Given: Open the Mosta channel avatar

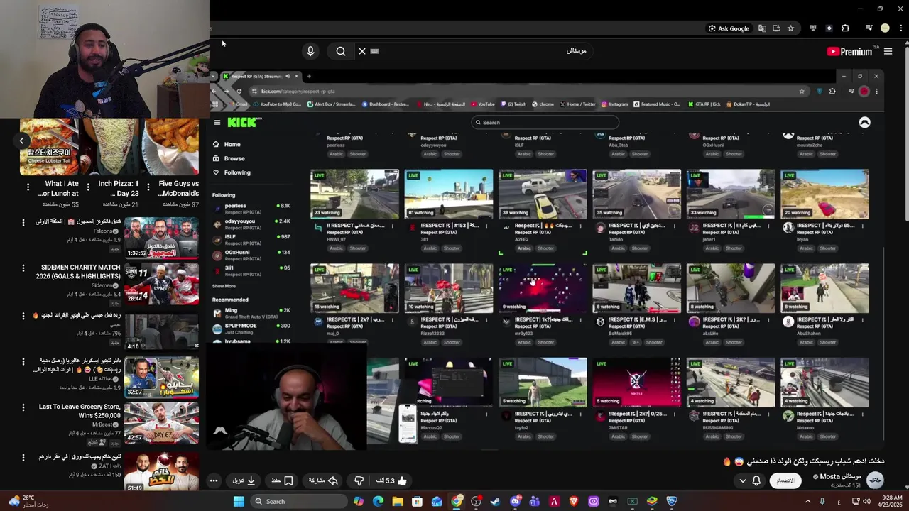Looking at the screenshot, I should (875, 480).
